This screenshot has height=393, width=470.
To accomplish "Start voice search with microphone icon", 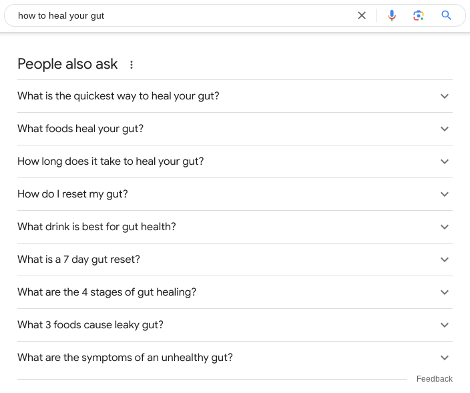I will tap(392, 15).
